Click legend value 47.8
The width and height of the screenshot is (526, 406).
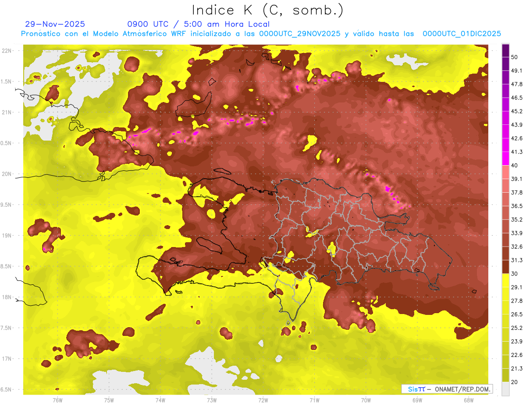tap(517, 84)
